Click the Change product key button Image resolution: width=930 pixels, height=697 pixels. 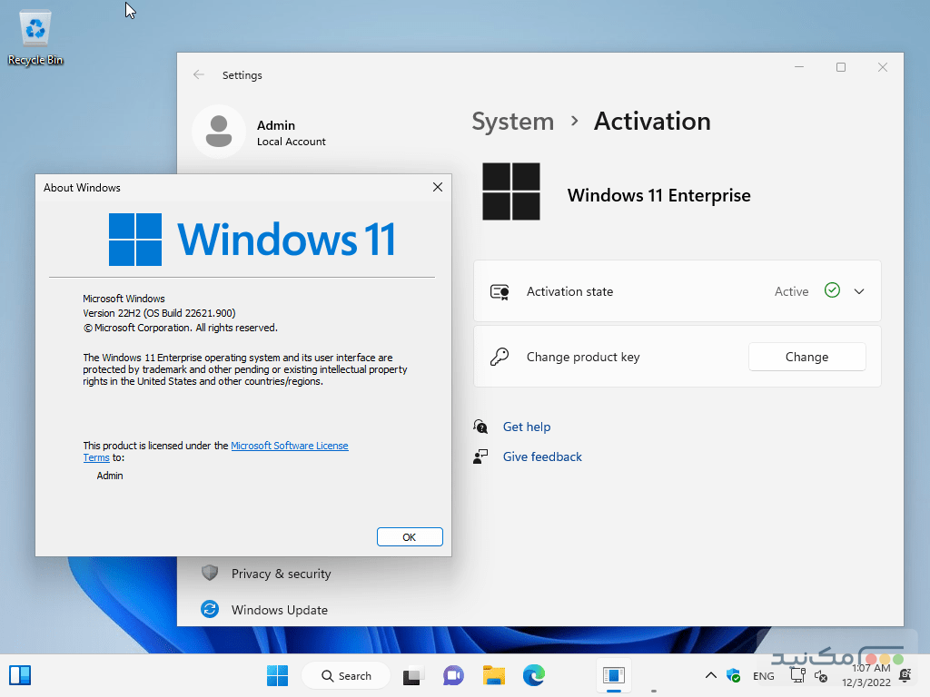(806, 357)
